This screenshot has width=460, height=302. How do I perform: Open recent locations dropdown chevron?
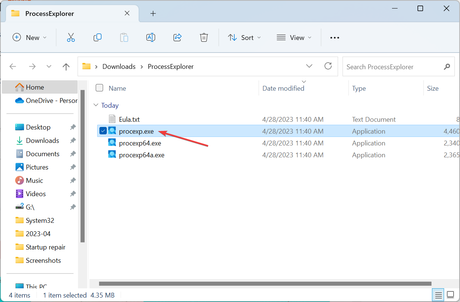pyautogui.click(x=49, y=67)
